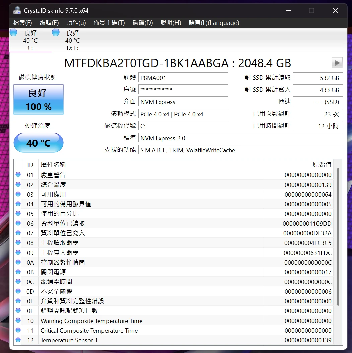352x353 pixels.
Task: Toggle the 良好 100% health status button
Action: click(x=38, y=99)
